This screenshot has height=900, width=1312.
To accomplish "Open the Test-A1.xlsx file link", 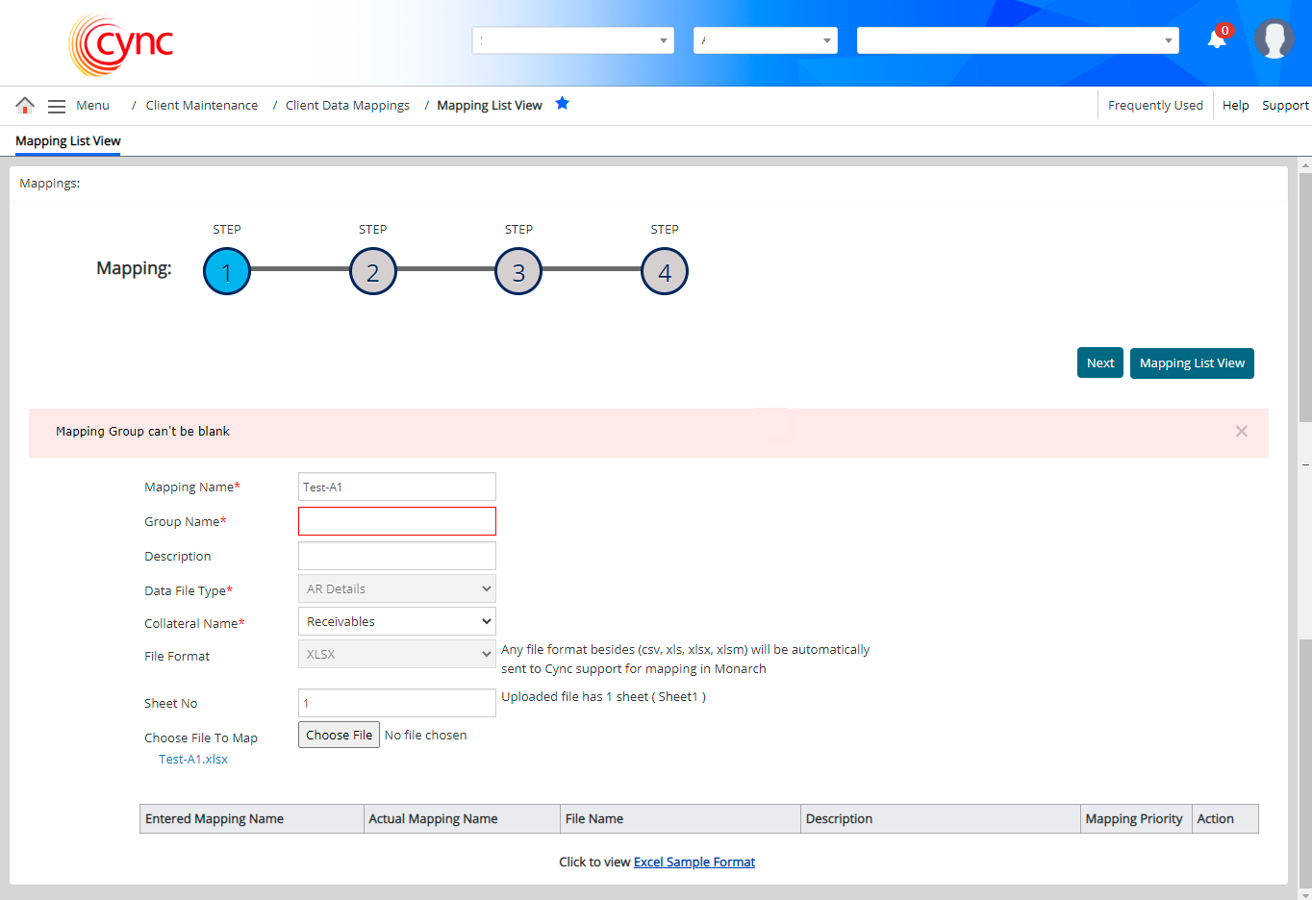I will (x=193, y=760).
